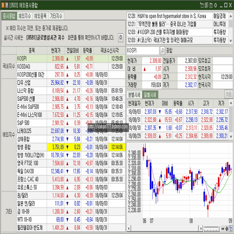Click the left arrow of the chart scrollbar
Viewport: 234px width, 234px height.
coord(129,229)
